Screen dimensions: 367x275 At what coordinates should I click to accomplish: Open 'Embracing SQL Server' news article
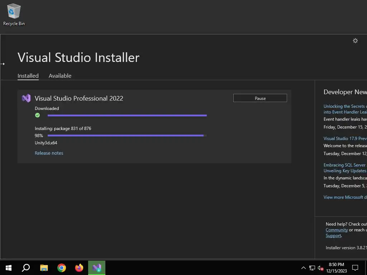[x=345, y=168]
